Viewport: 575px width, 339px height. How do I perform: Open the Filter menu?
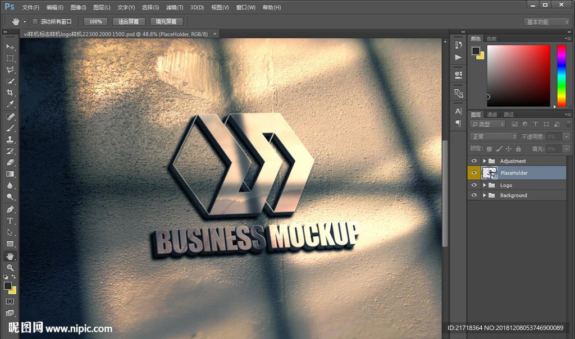[x=175, y=7]
